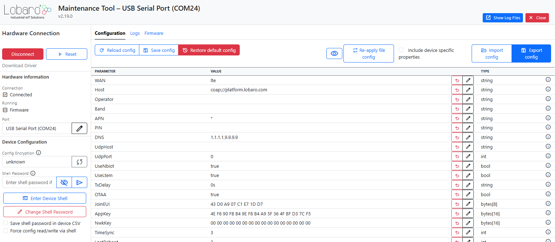Edit the NwkKey parameter value

(x=468, y=223)
